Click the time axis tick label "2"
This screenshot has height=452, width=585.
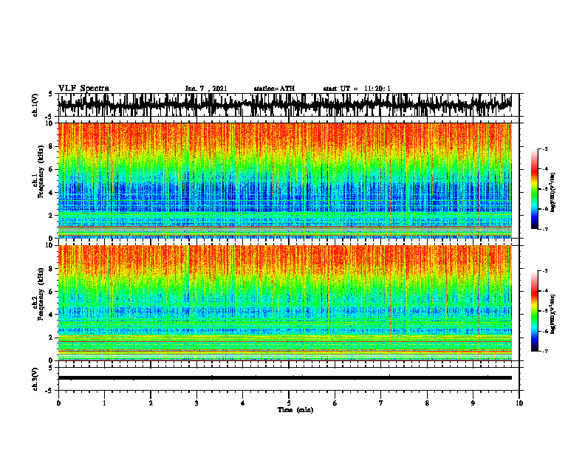pos(151,403)
